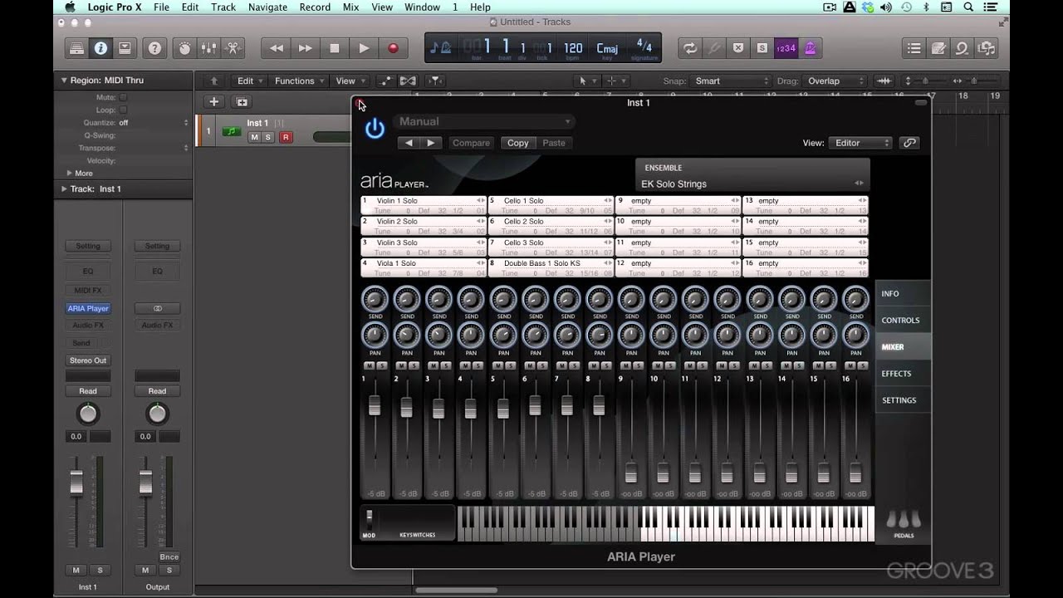This screenshot has height=598, width=1063.
Task: Solo the Inst 1 track header
Action: click(x=267, y=137)
